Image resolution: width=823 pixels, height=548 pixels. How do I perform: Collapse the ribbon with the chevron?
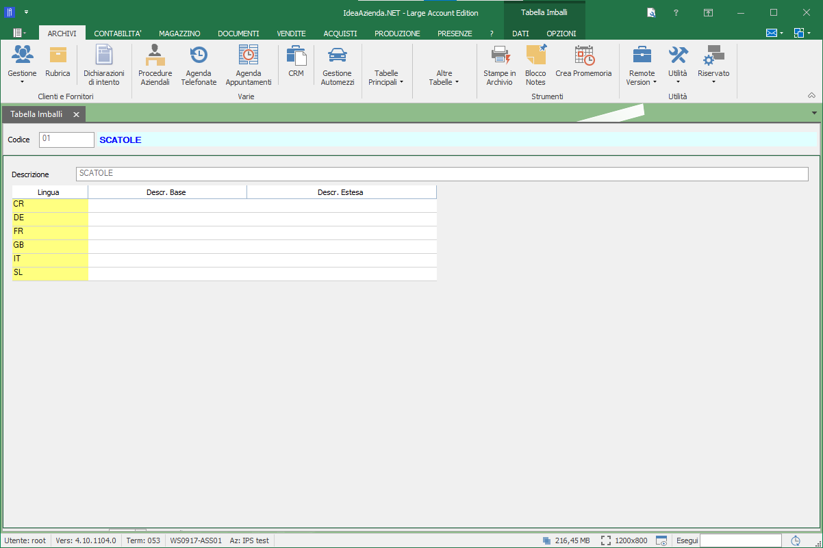[812, 95]
